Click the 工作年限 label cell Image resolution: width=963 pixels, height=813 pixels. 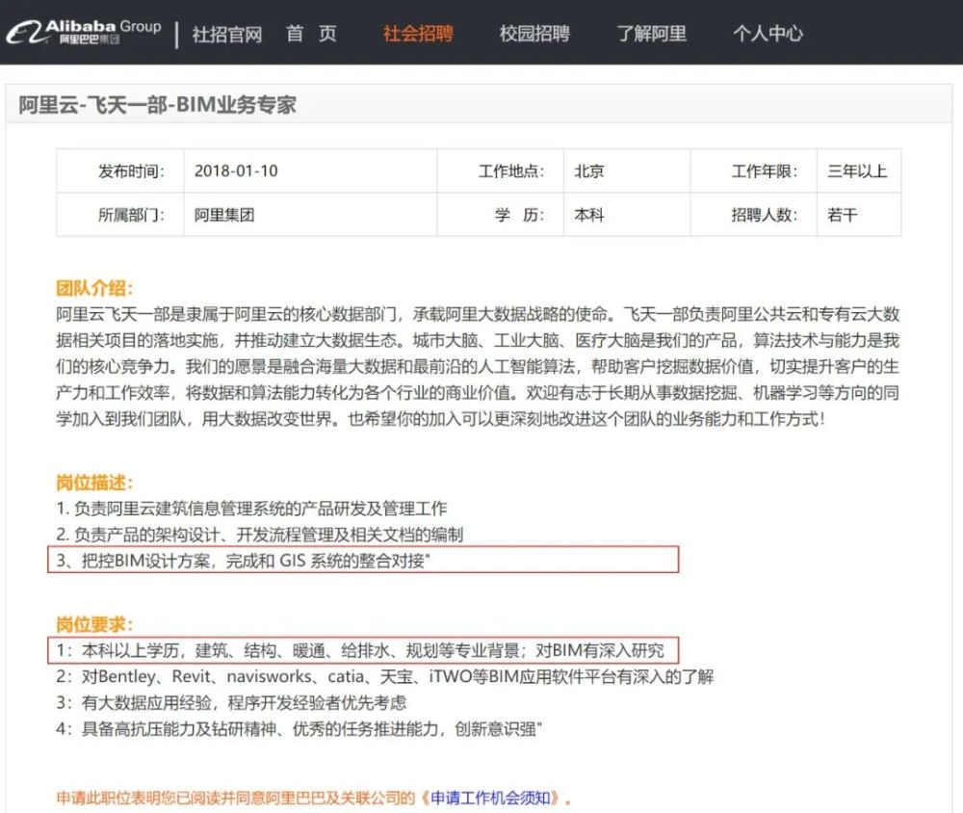pyautogui.click(x=754, y=170)
